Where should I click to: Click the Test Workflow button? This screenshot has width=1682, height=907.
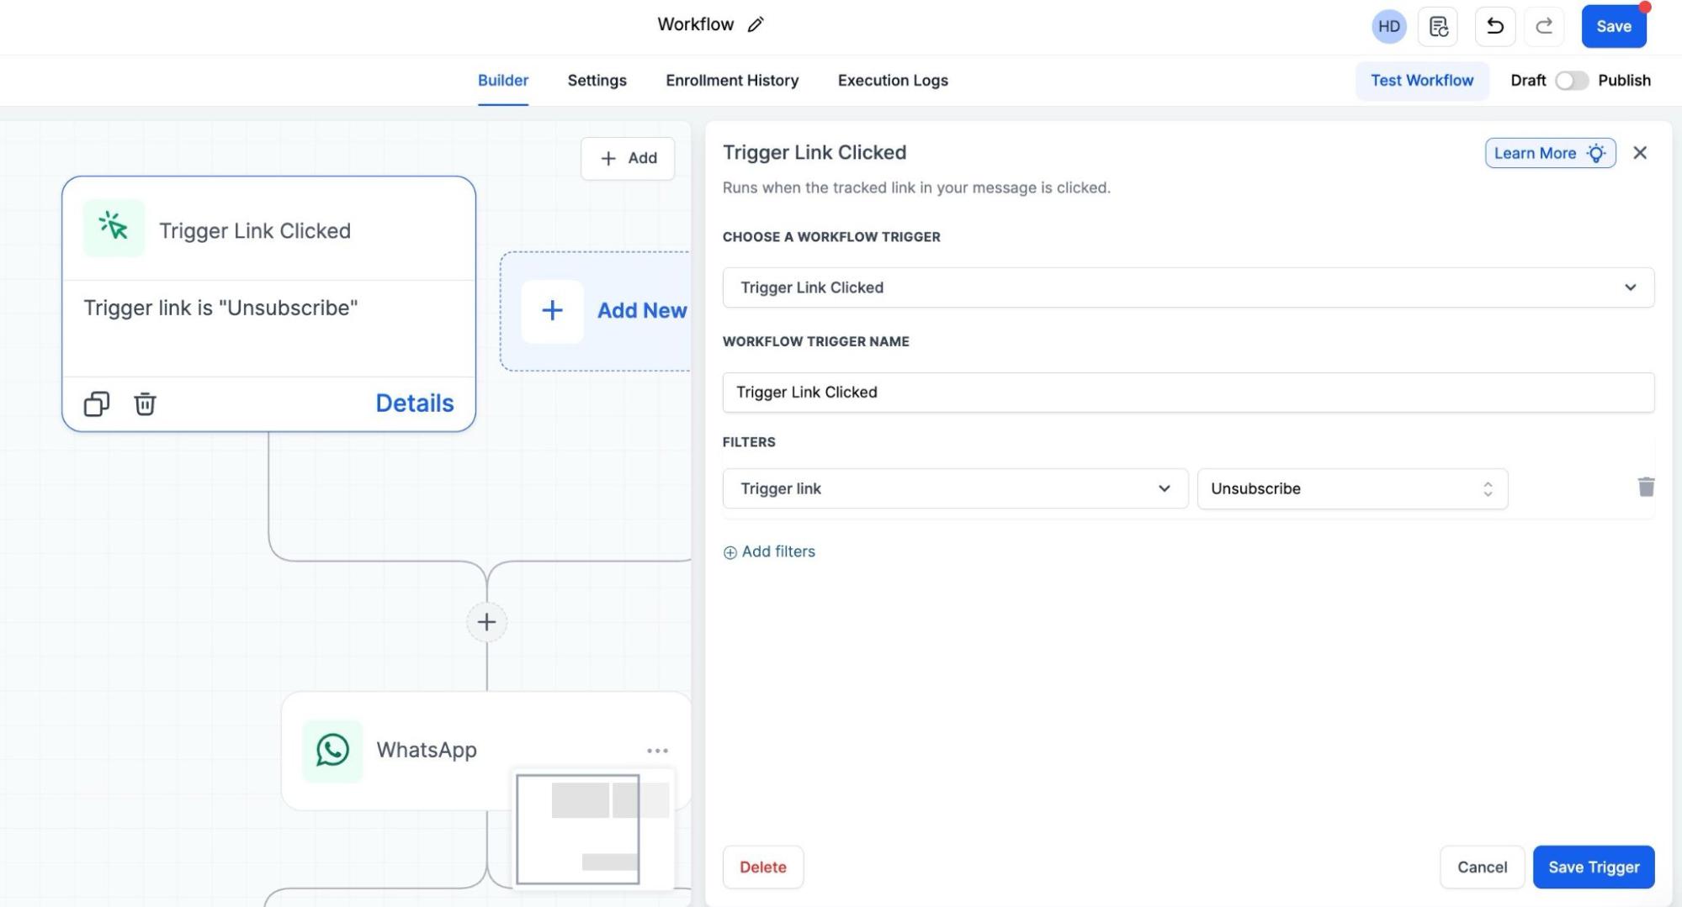(x=1421, y=81)
